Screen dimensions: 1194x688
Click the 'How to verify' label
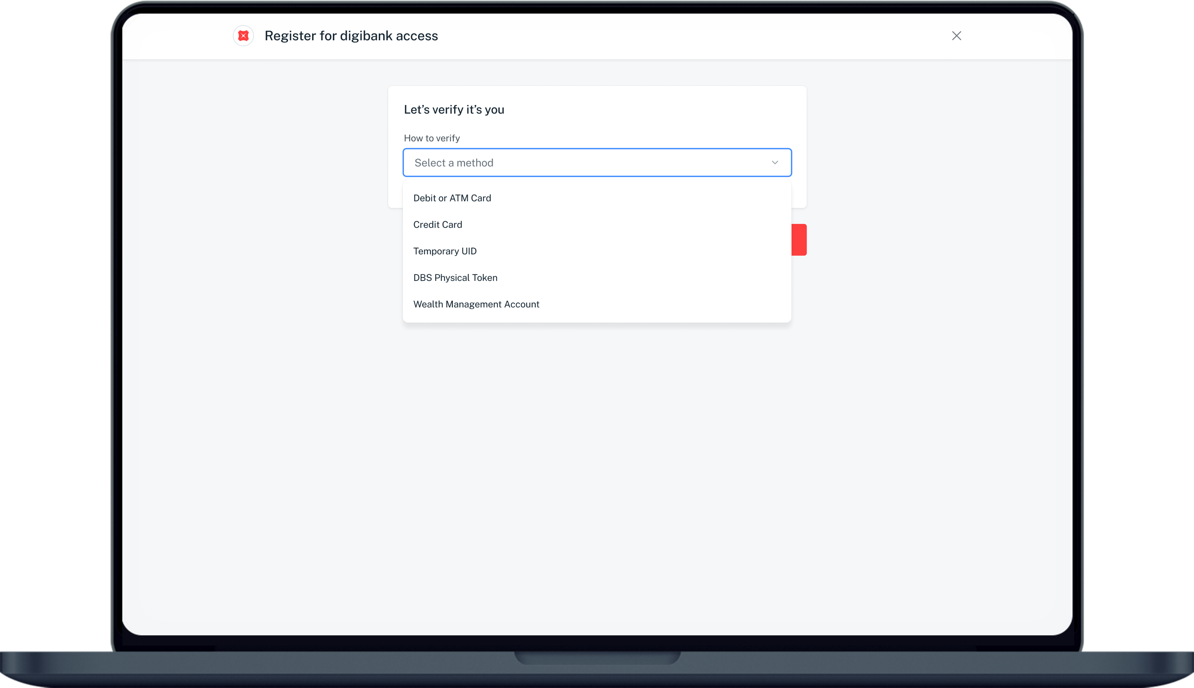432,138
